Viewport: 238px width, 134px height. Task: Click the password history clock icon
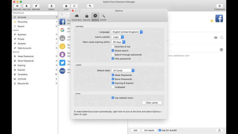coord(222,38)
